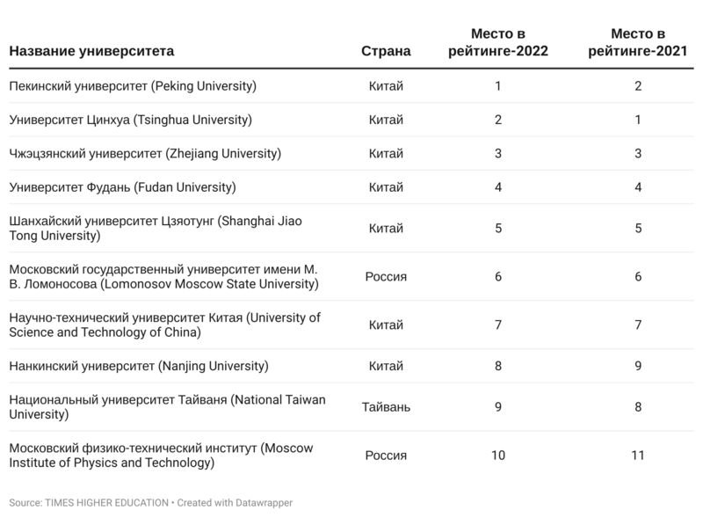
Task: Click the Zhejiang University name cell
Action: [x=145, y=154]
